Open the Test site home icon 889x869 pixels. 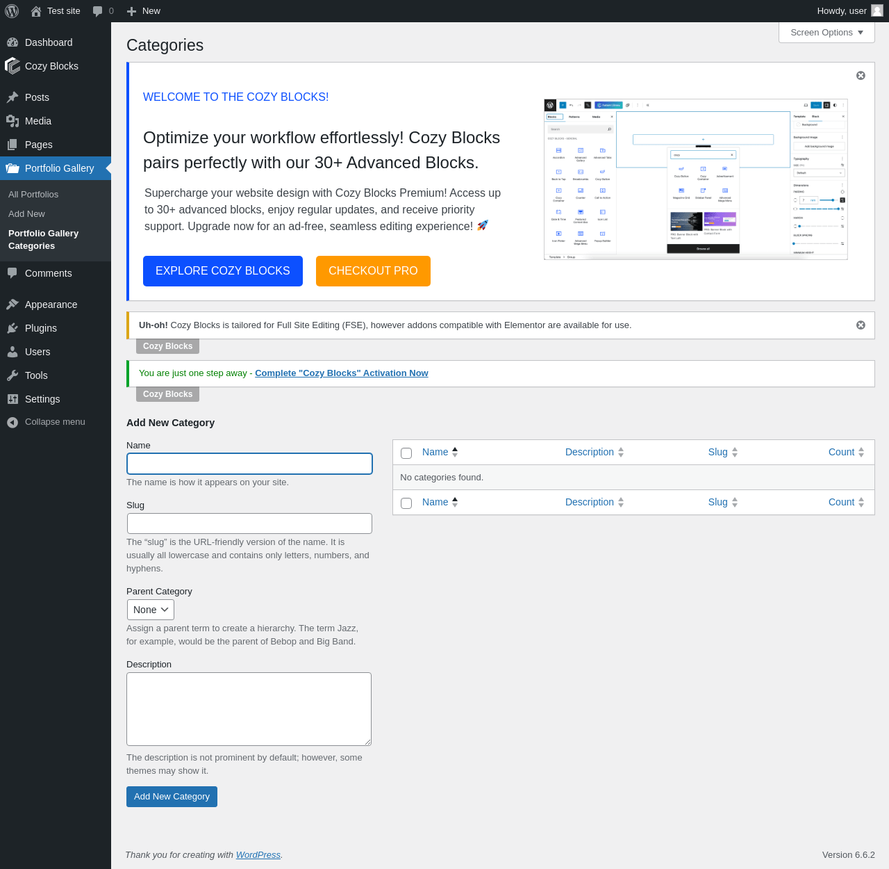(36, 11)
